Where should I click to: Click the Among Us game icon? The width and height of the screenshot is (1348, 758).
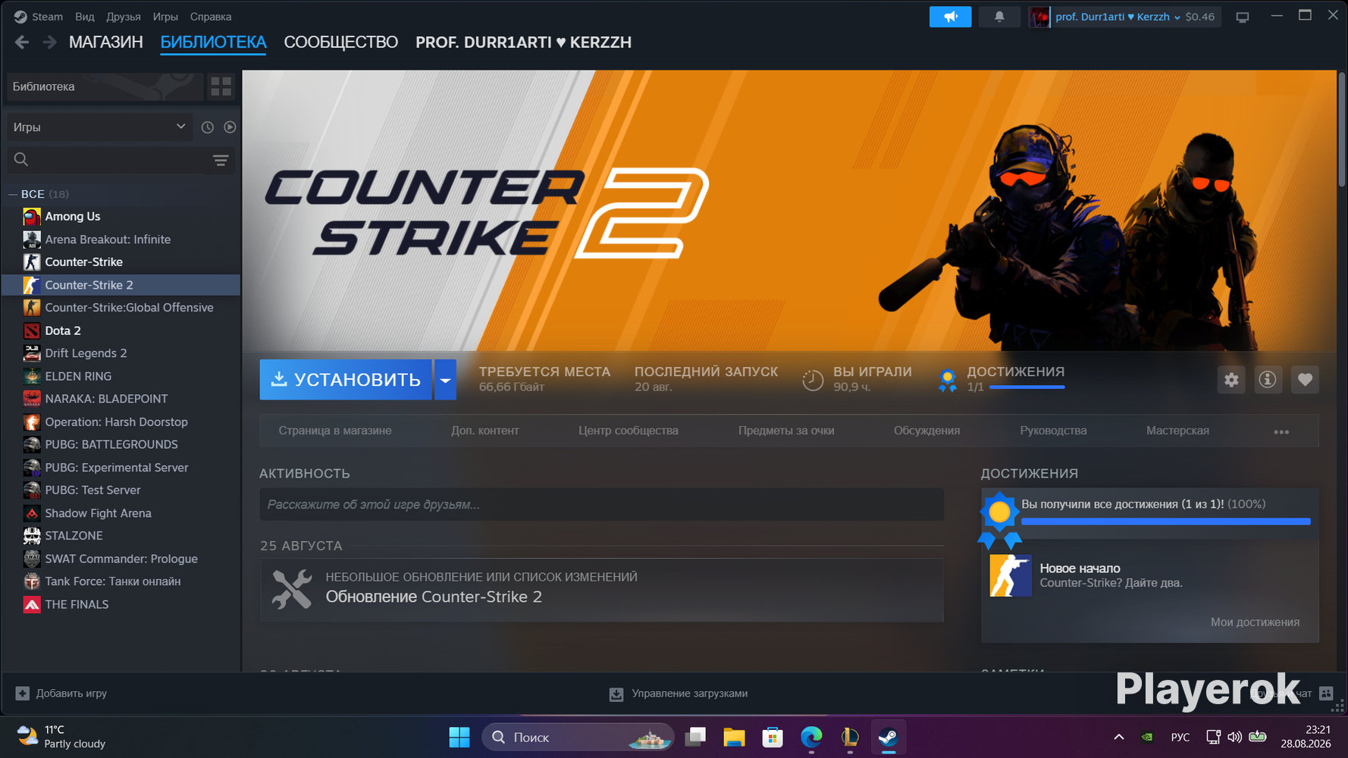point(32,217)
